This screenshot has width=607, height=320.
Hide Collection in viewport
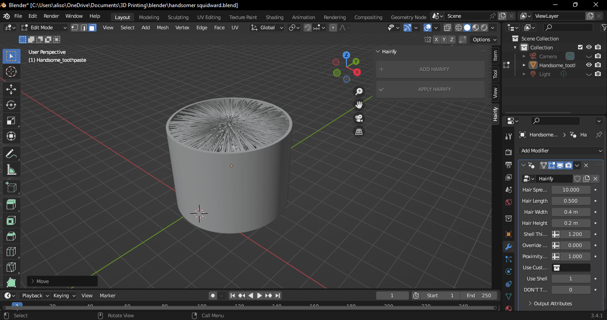coord(589,47)
